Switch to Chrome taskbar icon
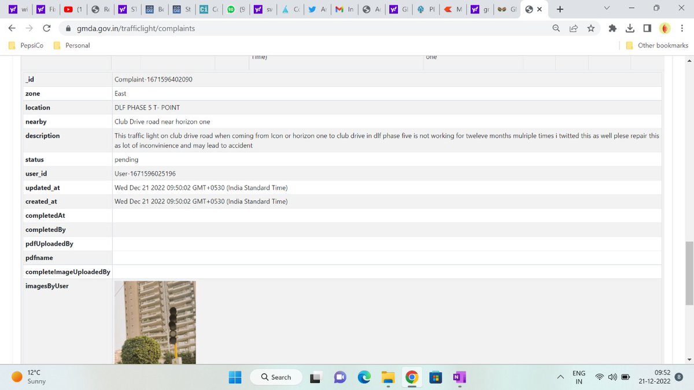The width and height of the screenshot is (694, 390). pyautogui.click(x=411, y=377)
